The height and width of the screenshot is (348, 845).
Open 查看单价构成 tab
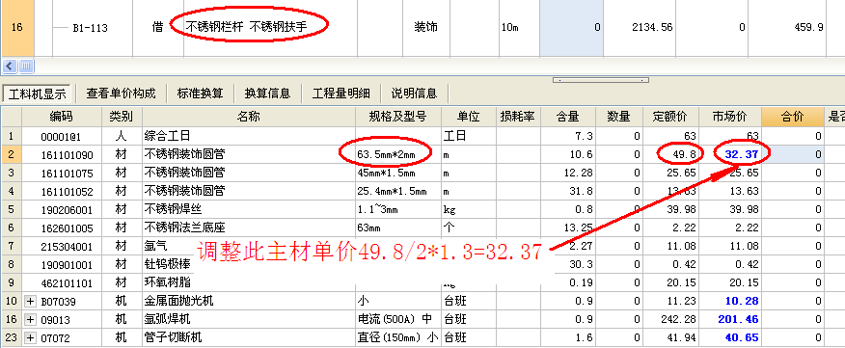tap(121, 94)
